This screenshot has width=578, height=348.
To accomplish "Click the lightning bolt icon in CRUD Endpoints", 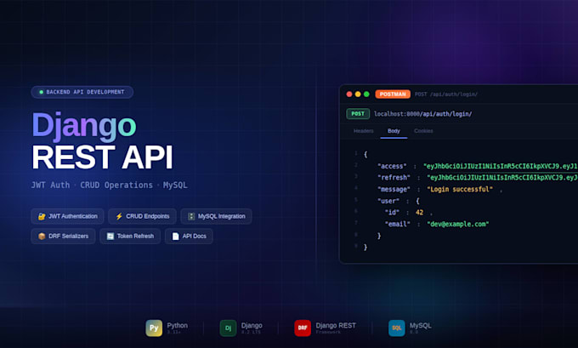I will (119, 216).
